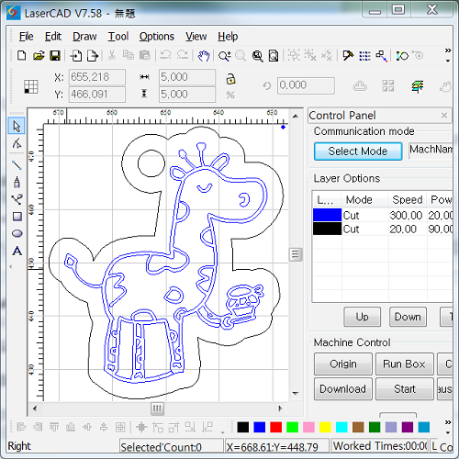Select the Line drawing tool
Viewport: 459px width, 459px height.
17,164
